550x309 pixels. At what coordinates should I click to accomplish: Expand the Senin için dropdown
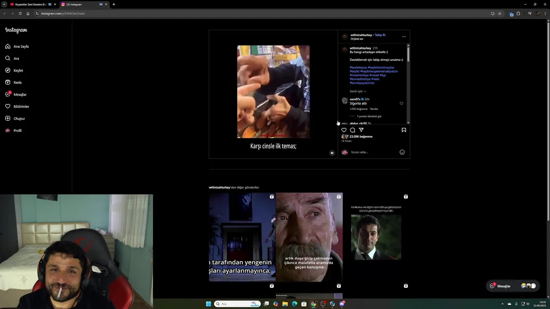(358, 91)
